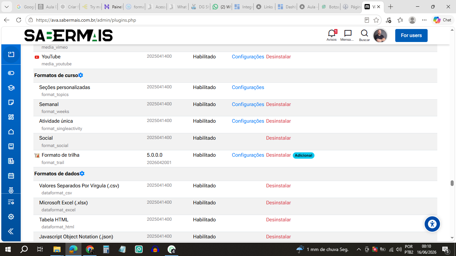Open browser settings ellipsis menu
This screenshot has width=456, height=256.
424,20
